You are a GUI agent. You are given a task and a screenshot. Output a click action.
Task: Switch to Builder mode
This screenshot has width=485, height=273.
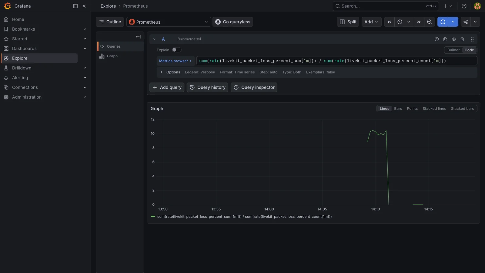(x=453, y=50)
